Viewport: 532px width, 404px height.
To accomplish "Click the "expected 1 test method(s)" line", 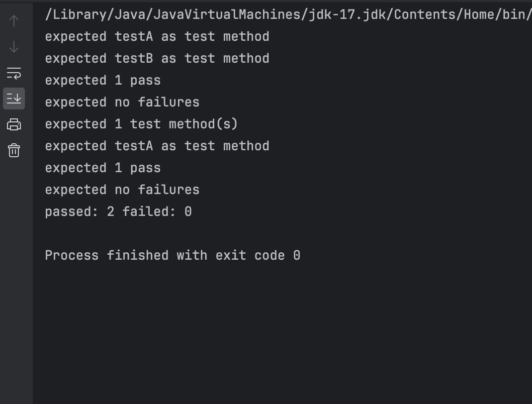I will click(x=142, y=124).
